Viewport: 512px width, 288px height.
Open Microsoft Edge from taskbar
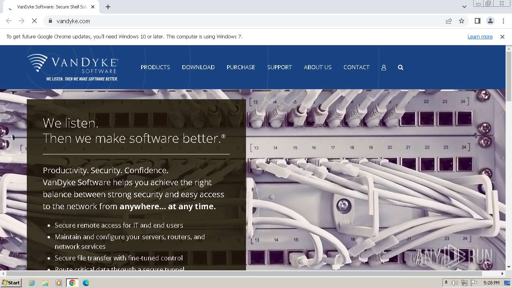[86, 283]
